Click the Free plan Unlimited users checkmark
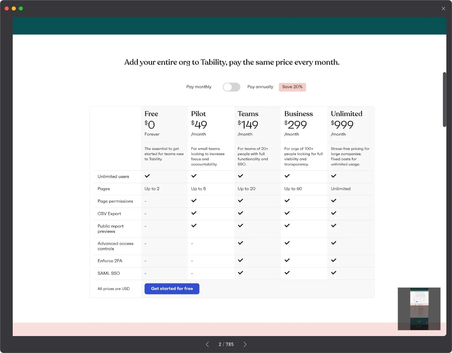 point(147,176)
